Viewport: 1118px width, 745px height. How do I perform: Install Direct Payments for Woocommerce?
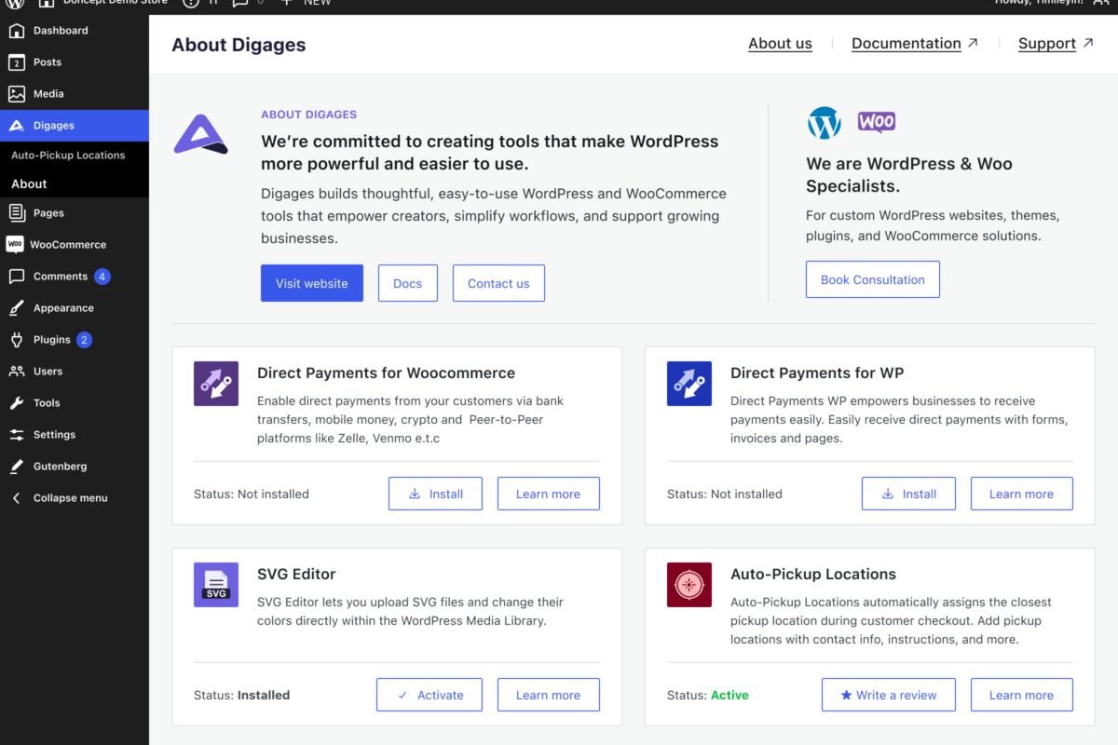435,494
